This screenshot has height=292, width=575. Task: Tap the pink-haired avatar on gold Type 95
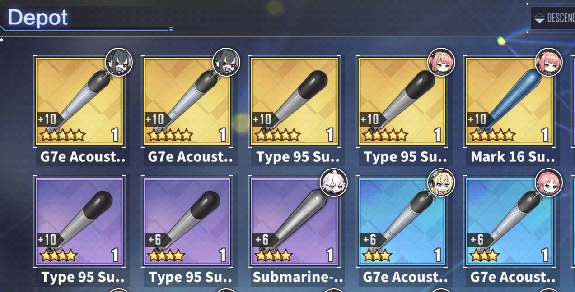pos(441,62)
